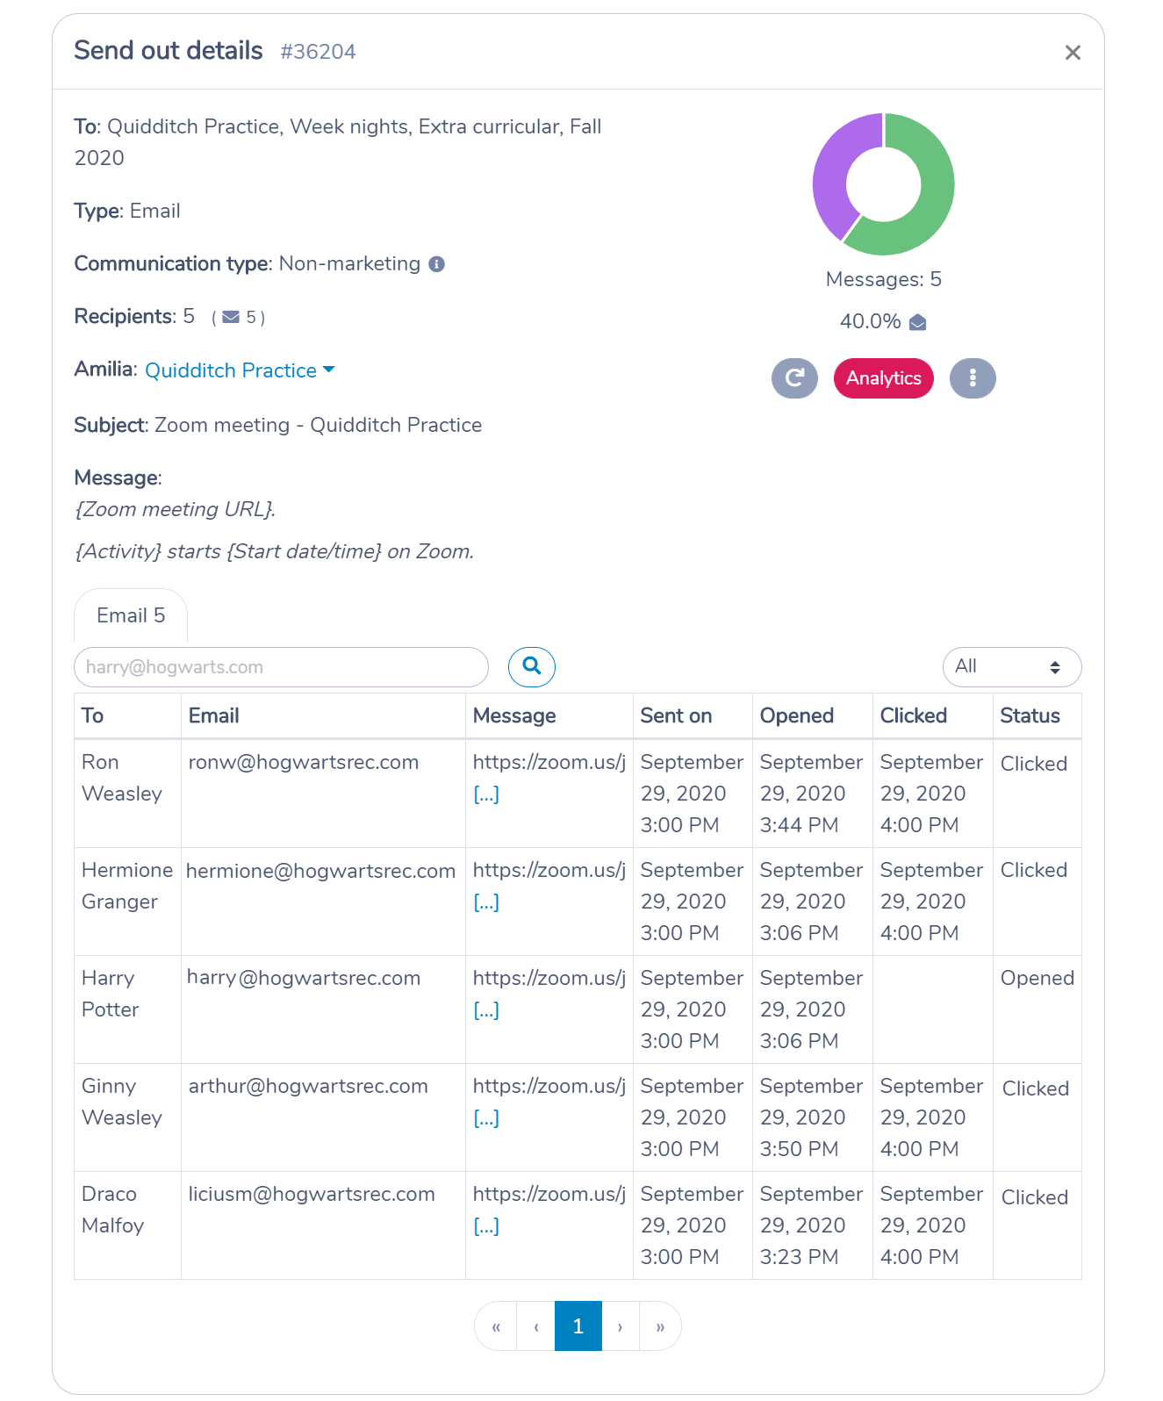Open the Analytics button
The height and width of the screenshot is (1401, 1163).
coord(884,378)
